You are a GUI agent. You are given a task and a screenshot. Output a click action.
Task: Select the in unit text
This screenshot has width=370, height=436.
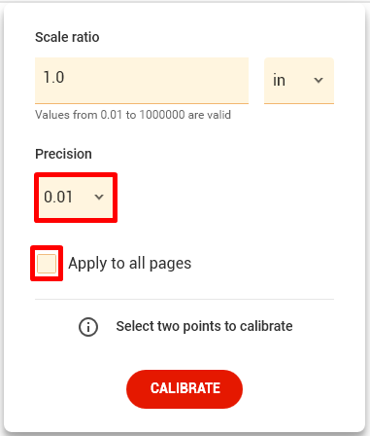279,80
